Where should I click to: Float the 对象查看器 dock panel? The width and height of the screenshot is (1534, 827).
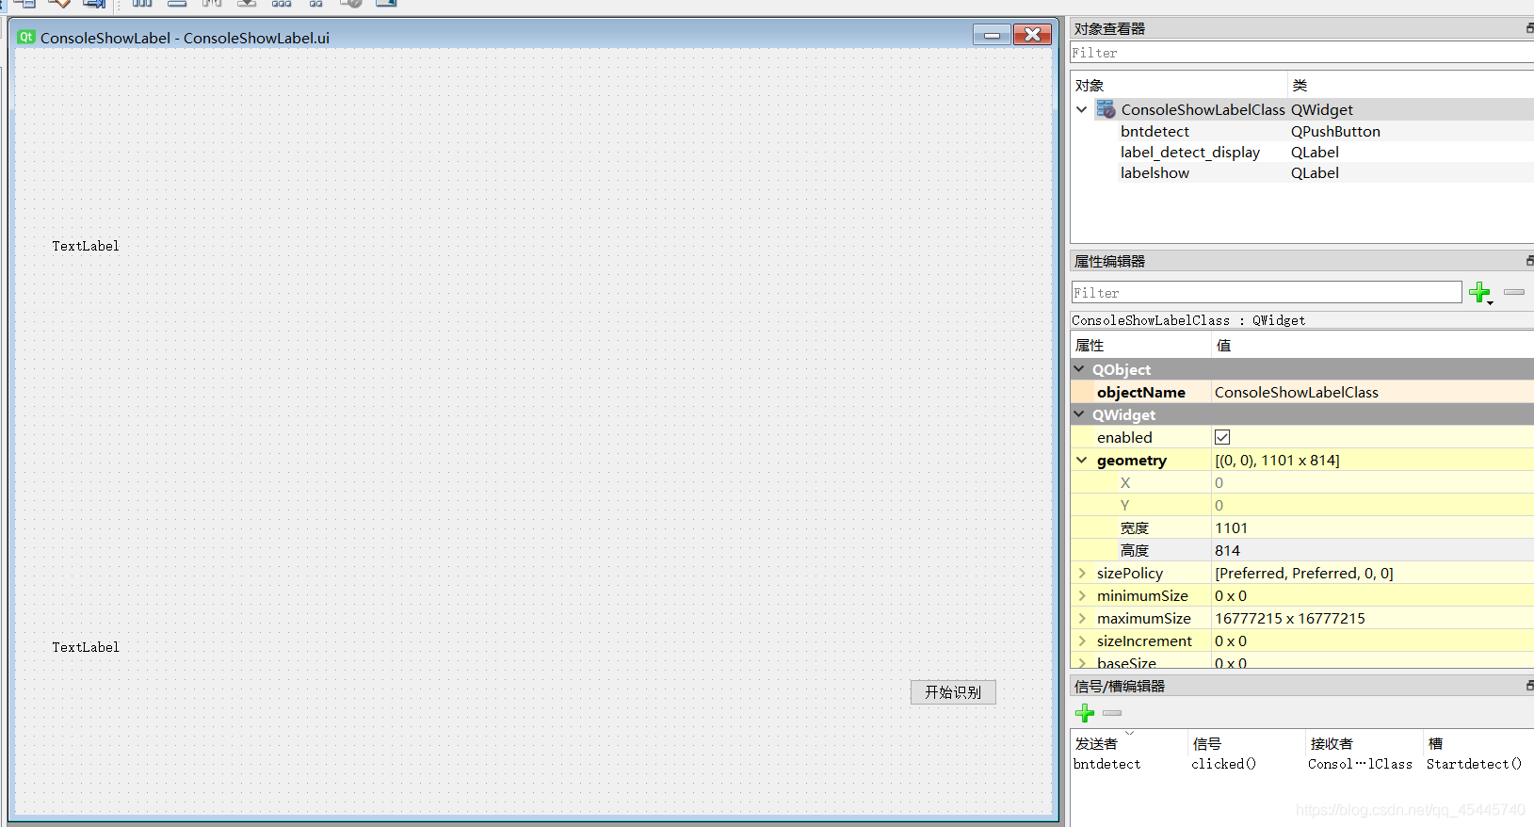pyautogui.click(x=1529, y=28)
